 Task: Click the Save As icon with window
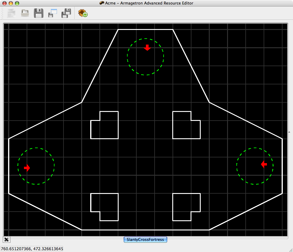(x=52, y=13)
